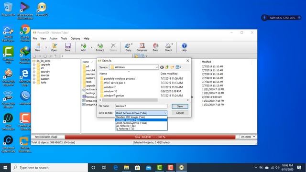This screenshot has width=306, height=172.
Task: Click the Compress toolbar icon
Action: (142, 47)
